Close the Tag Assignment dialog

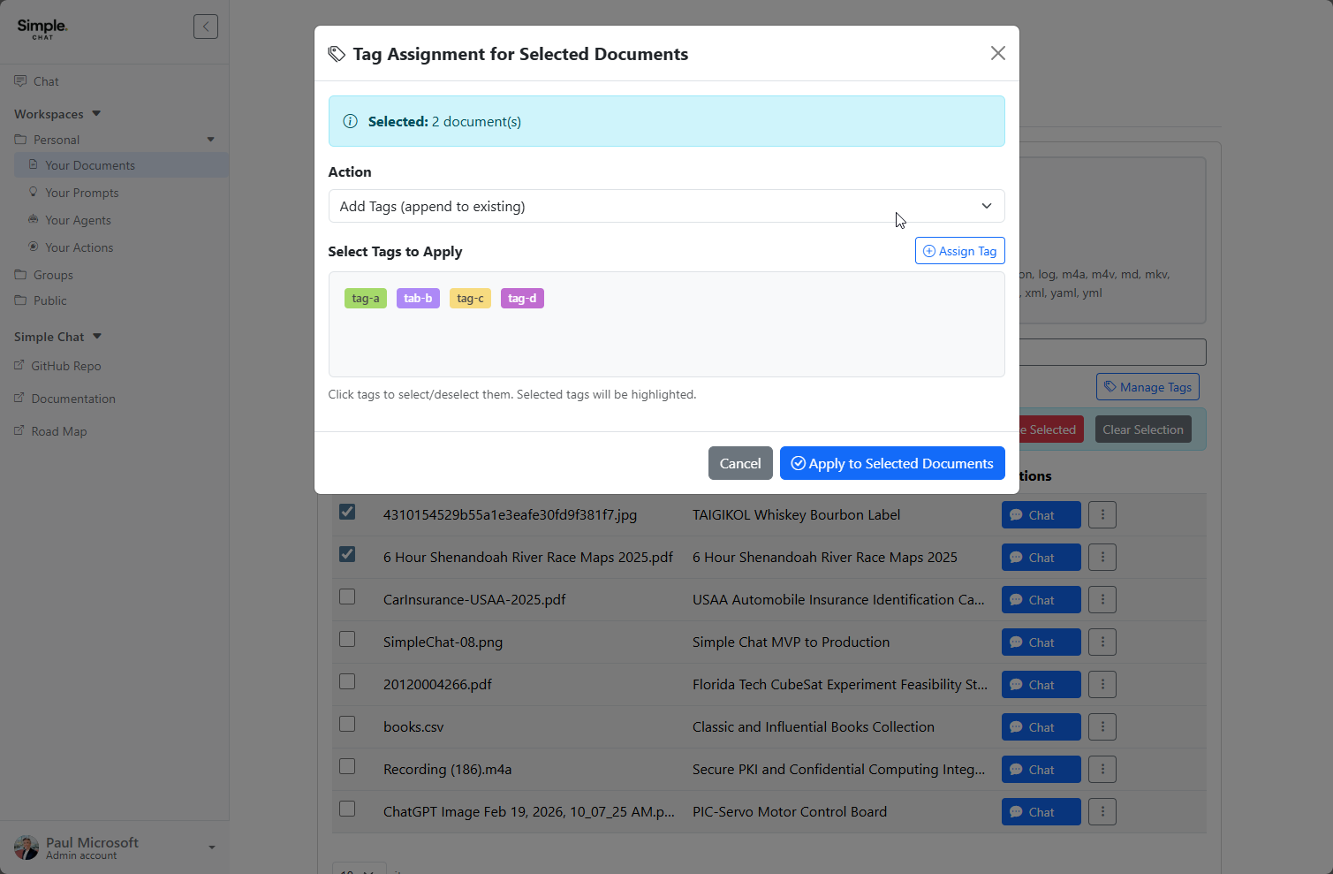coord(998,53)
